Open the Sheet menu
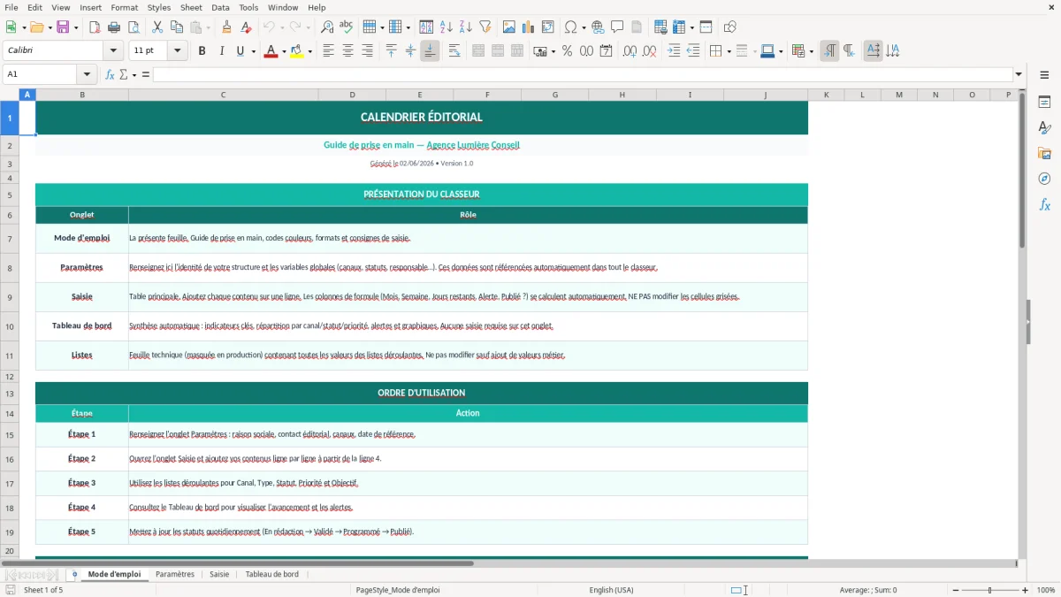Image resolution: width=1061 pixels, height=597 pixels. (x=191, y=7)
